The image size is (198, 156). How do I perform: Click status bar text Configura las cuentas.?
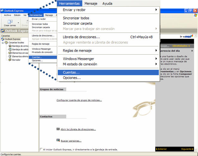11,154
